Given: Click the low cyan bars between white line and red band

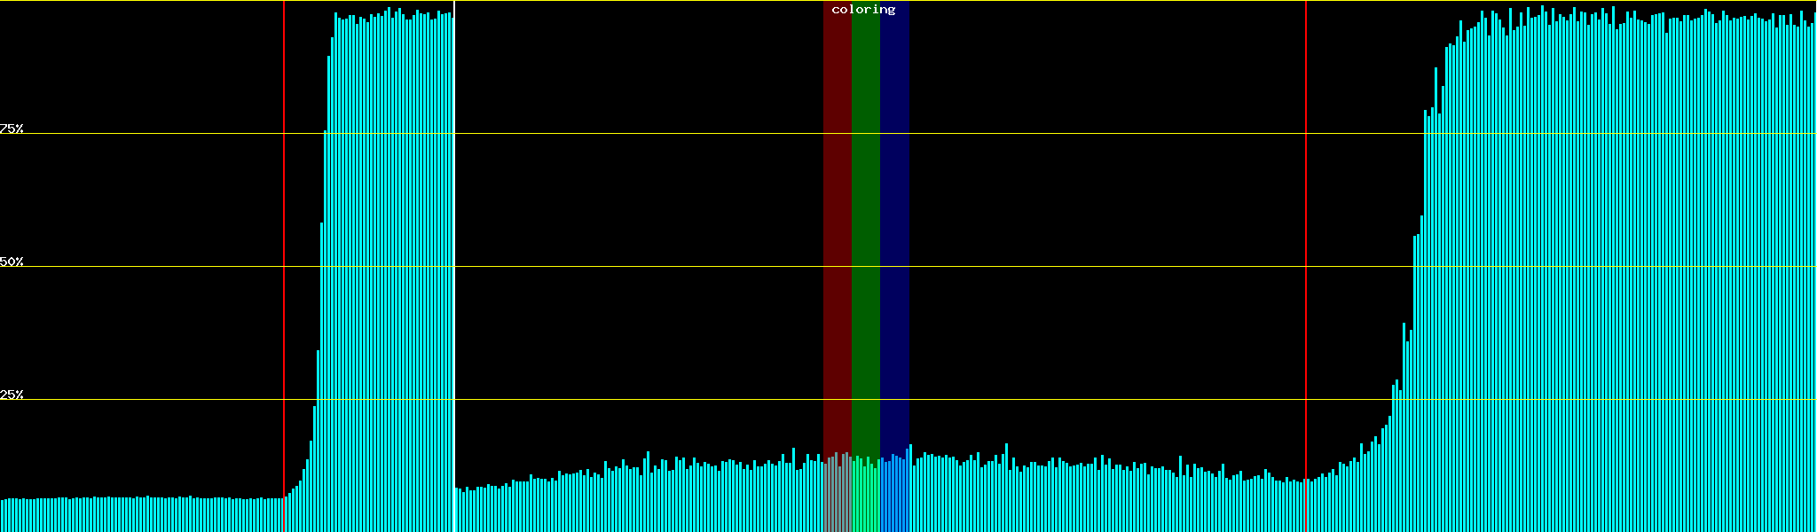Looking at the screenshot, I should click(x=639, y=501).
